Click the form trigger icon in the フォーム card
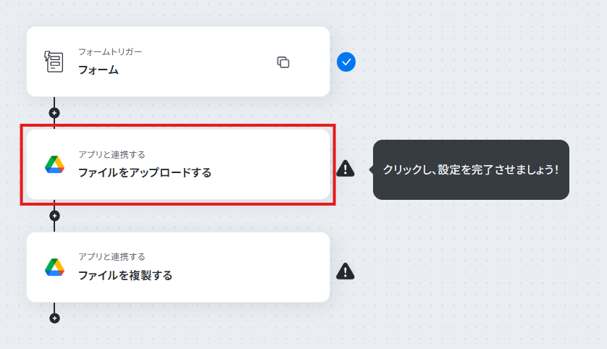This screenshot has height=349, width=607. pyautogui.click(x=54, y=62)
